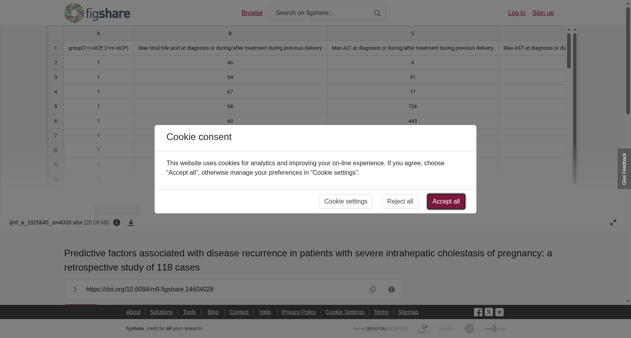
Task: Open file info icon next to xlsx filename
Action: click(117, 222)
